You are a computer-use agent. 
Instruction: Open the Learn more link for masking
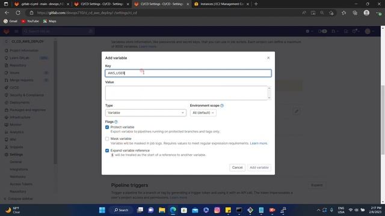pos(259,143)
